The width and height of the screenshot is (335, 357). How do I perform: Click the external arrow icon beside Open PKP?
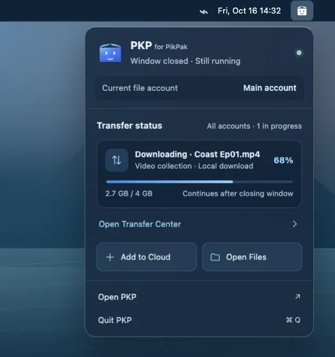(x=298, y=296)
